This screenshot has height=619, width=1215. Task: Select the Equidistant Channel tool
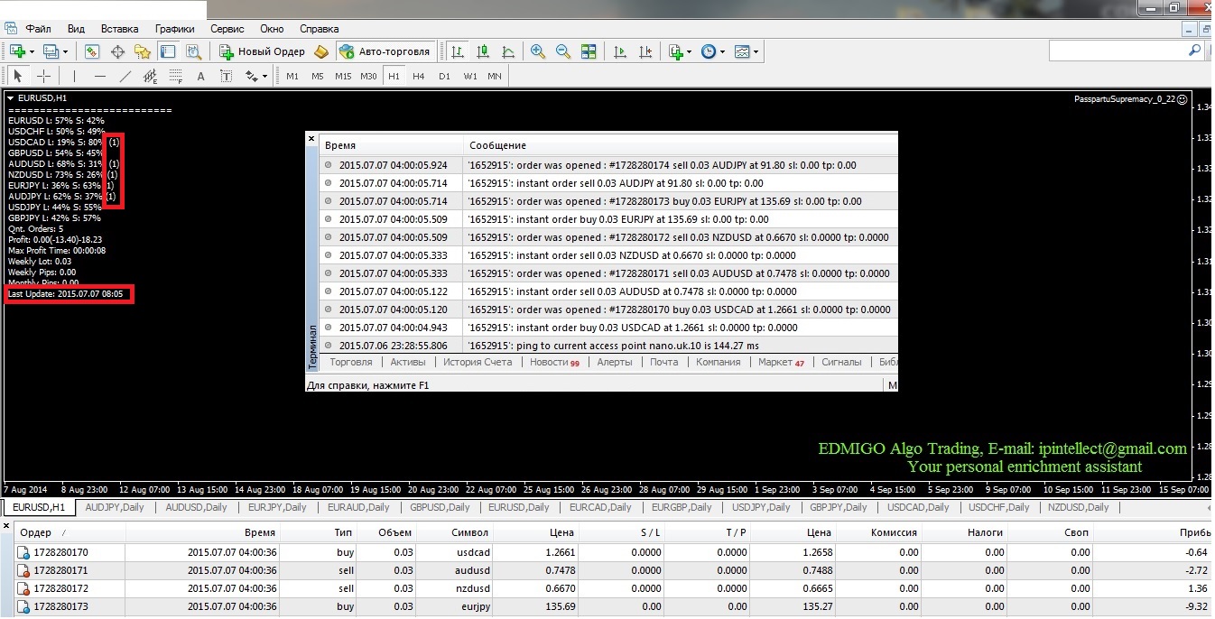click(x=151, y=76)
